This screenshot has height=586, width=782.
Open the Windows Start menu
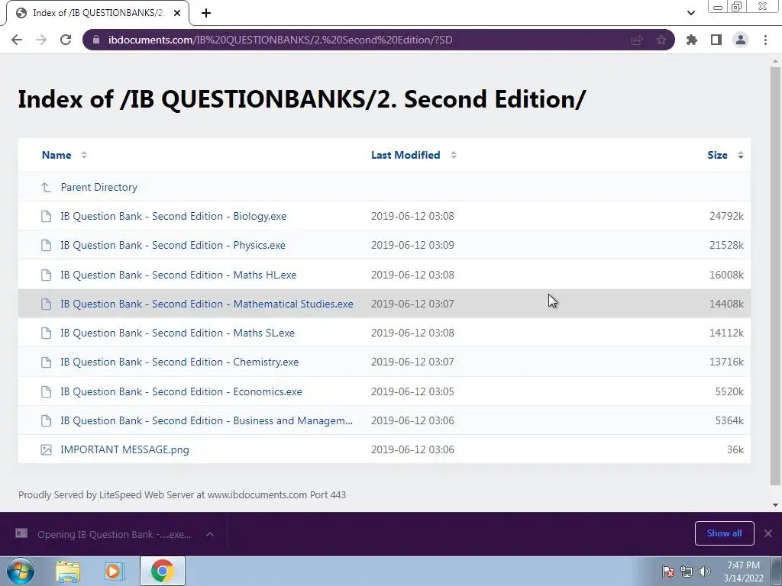(x=21, y=571)
